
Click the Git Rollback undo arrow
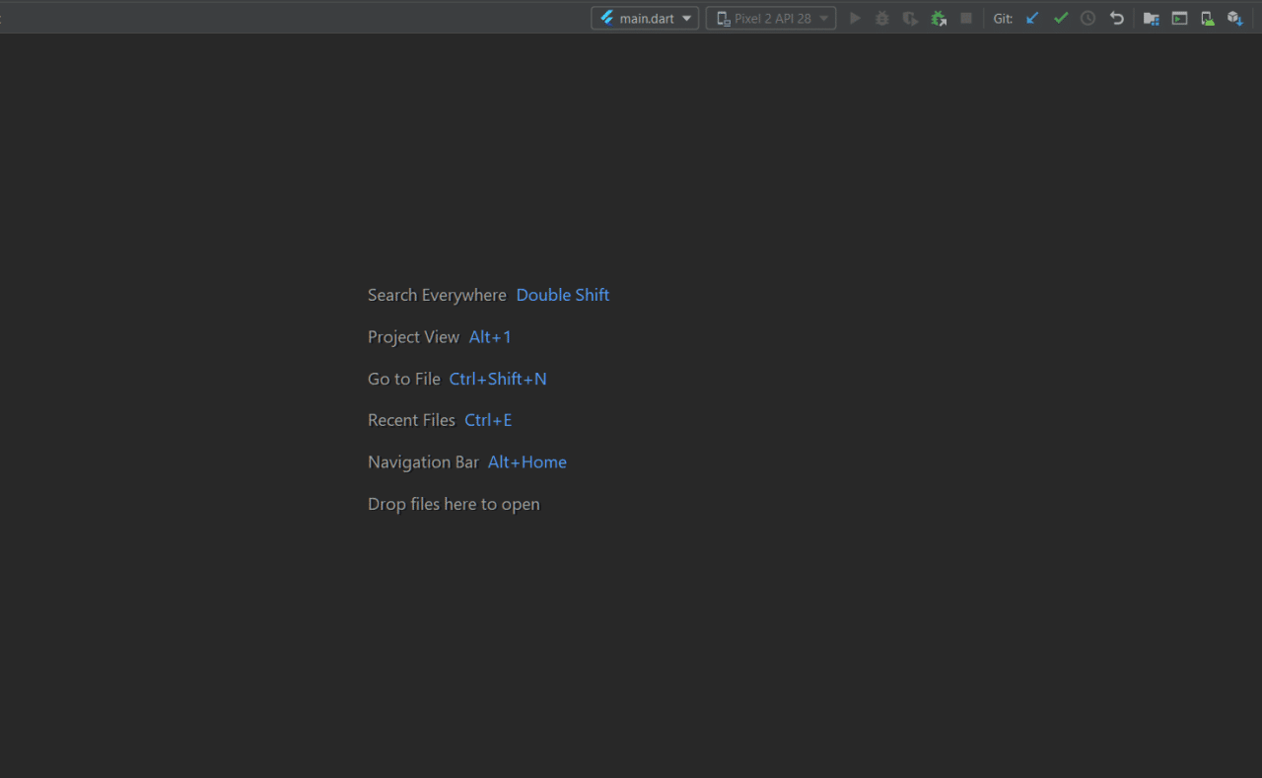pos(1116,18)
